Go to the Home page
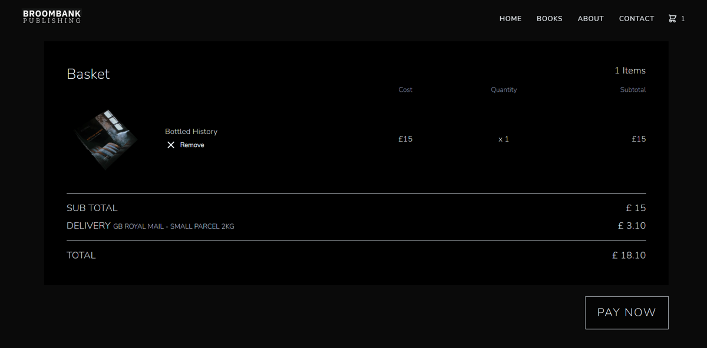Image resolution: width=707 pixels, height=348 pixels. [x=510, y=19]
